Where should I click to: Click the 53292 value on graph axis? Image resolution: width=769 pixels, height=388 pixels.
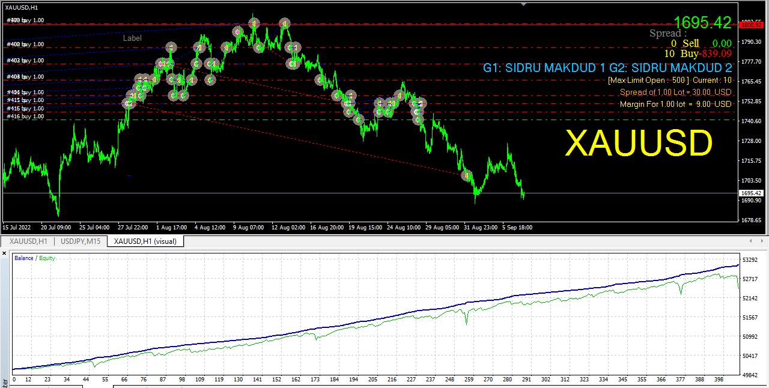[750, 260]
